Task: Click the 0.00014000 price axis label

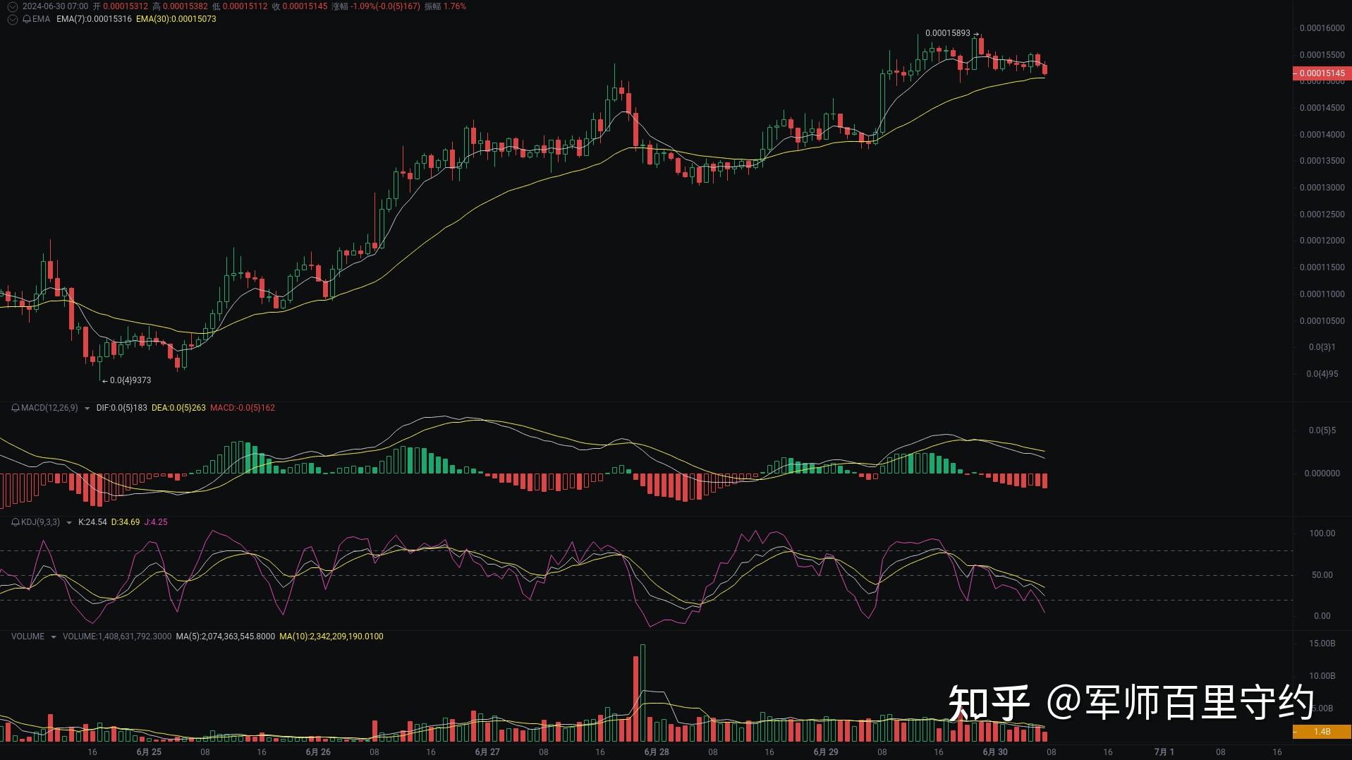Action: click(x=1322, y=135)
